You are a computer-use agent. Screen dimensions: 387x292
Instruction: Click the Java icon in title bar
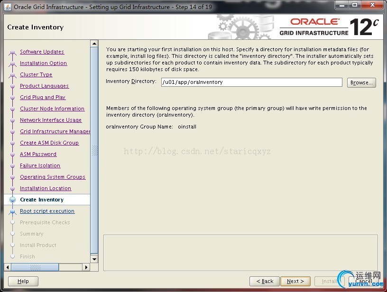tap(8, 7)
